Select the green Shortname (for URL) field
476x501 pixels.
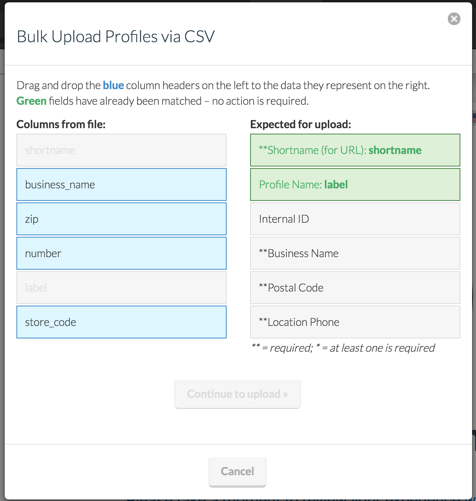(x=354, y=150)
